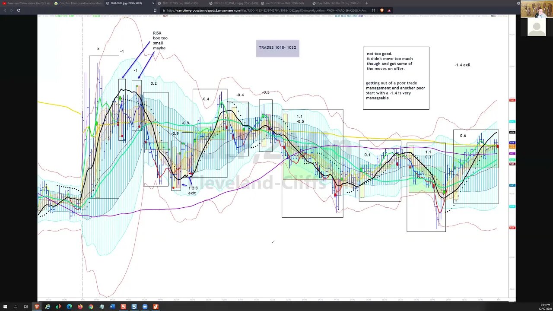Open the blue Snagit editor icon in taskbar

pos(134,307)
